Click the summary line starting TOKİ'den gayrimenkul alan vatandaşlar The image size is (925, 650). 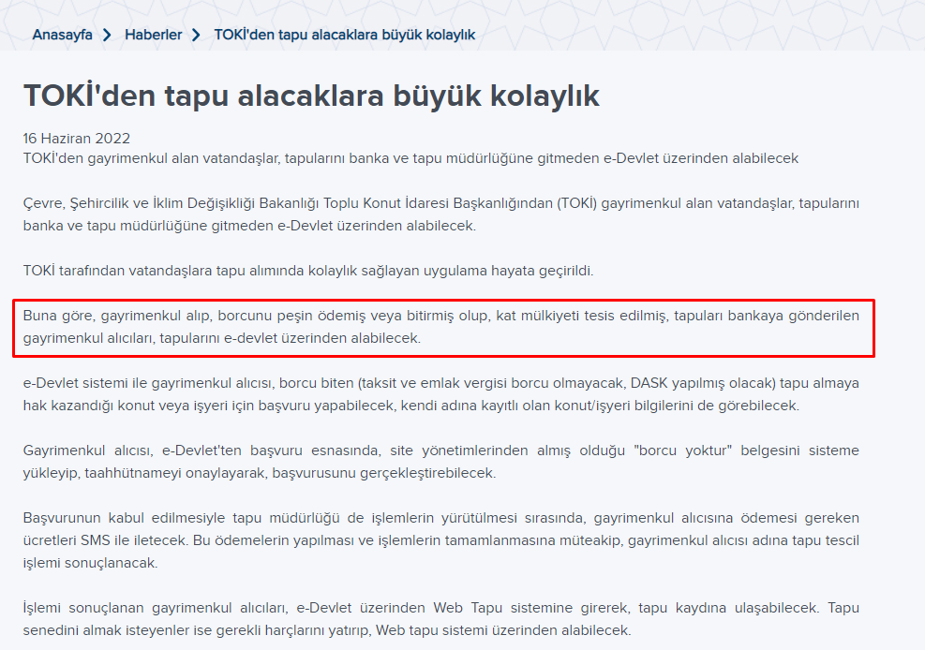click(410, 158)
